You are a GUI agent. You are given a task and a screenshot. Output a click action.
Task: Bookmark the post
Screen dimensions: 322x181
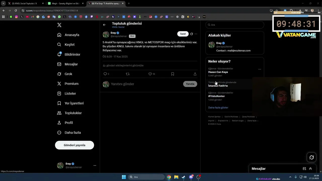tap(173, 74)
